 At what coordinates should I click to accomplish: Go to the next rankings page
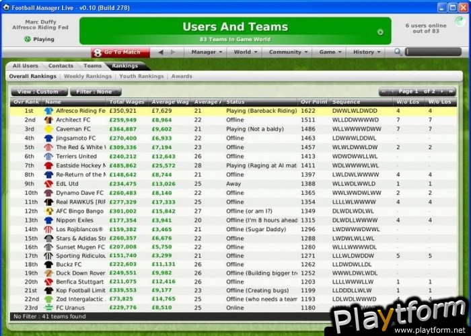pyautogui.click(x=442, y=91)
